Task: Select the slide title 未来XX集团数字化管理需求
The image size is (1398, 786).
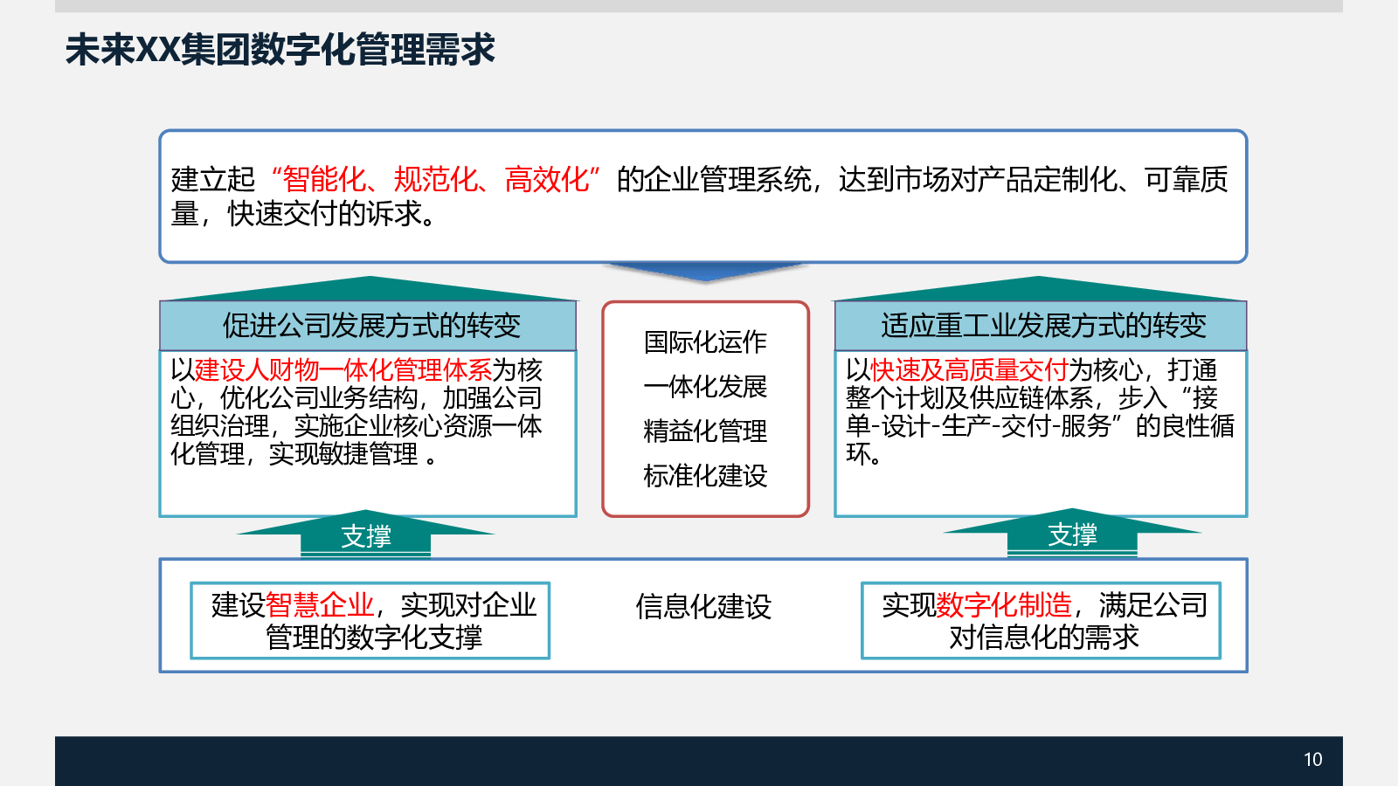Action: 280,50
